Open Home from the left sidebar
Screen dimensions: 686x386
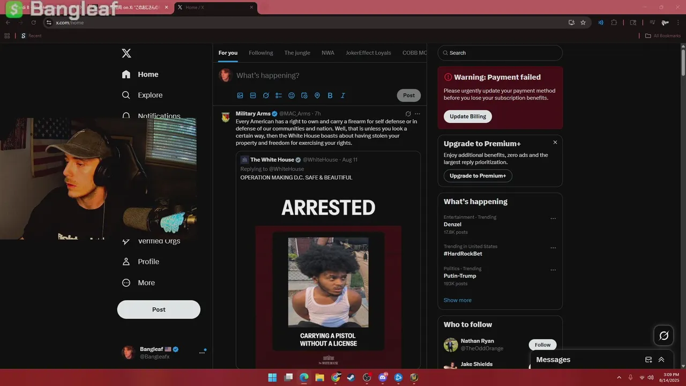pyautogui.click(x=140, y=75)
